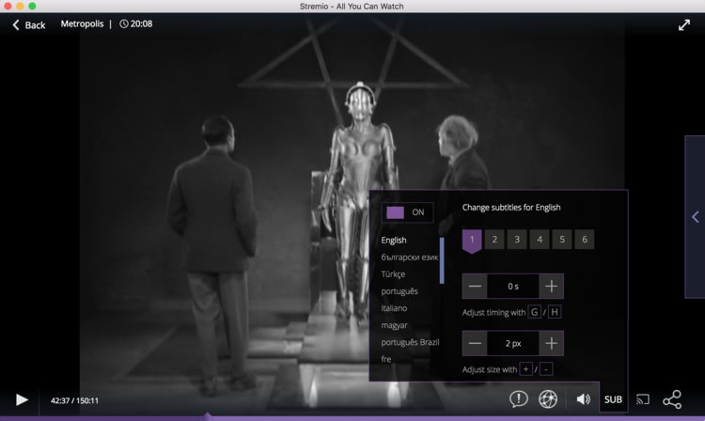Decrease subtitle delay with minus button
The width and height of the screenshot is (705, 421).
click(475, 287)
